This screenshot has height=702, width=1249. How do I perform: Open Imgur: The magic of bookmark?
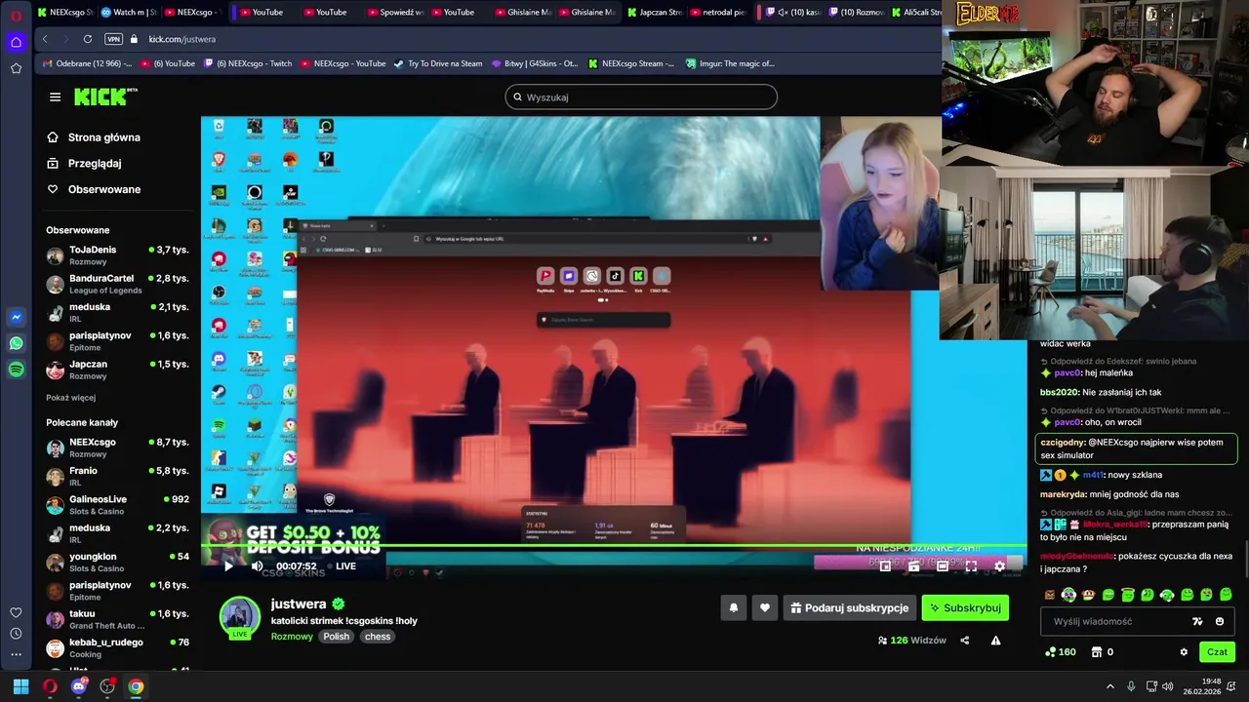coord(729,63)
